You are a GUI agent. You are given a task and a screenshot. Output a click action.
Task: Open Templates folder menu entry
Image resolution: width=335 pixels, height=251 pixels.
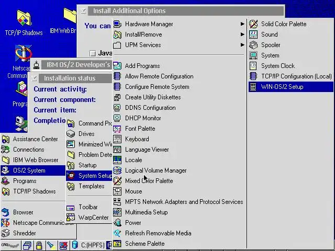(x=89, y=186)
